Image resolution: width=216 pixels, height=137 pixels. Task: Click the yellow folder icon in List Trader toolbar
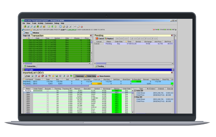[53, 76]
